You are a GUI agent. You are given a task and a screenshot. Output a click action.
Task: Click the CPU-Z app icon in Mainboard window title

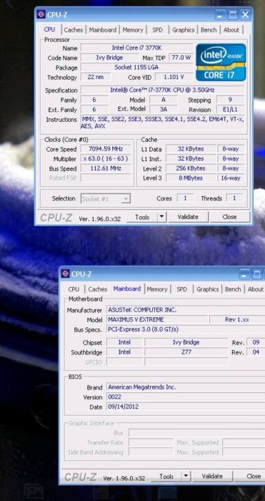(x=65, y=274)
